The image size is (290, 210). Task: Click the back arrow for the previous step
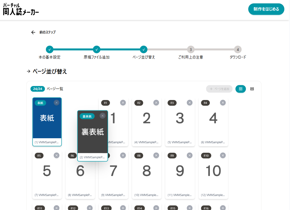click(33, 32)
